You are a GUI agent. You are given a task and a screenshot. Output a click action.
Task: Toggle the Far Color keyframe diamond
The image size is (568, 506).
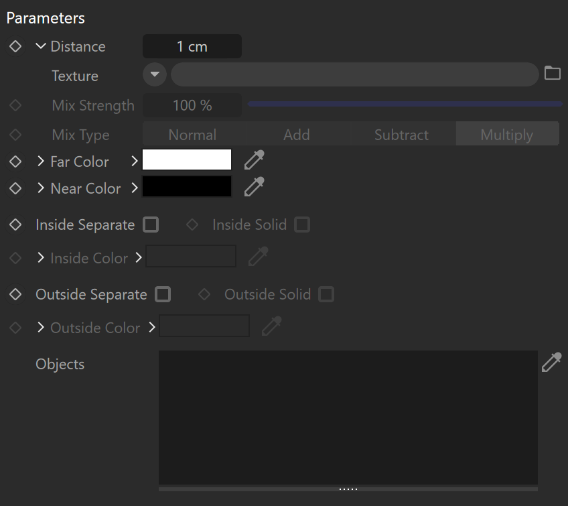pos(15,162)
